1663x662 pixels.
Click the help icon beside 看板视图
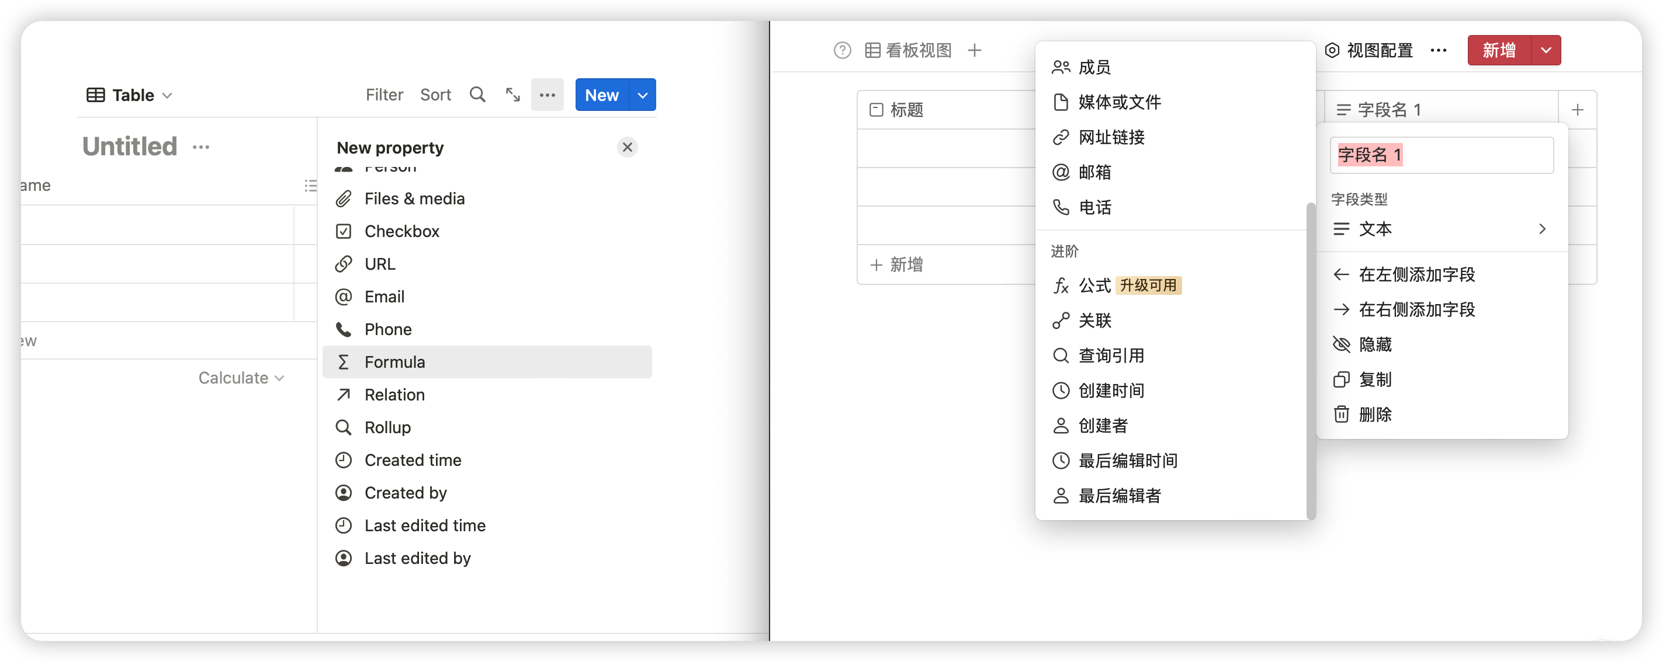click(x=842, y=50)
